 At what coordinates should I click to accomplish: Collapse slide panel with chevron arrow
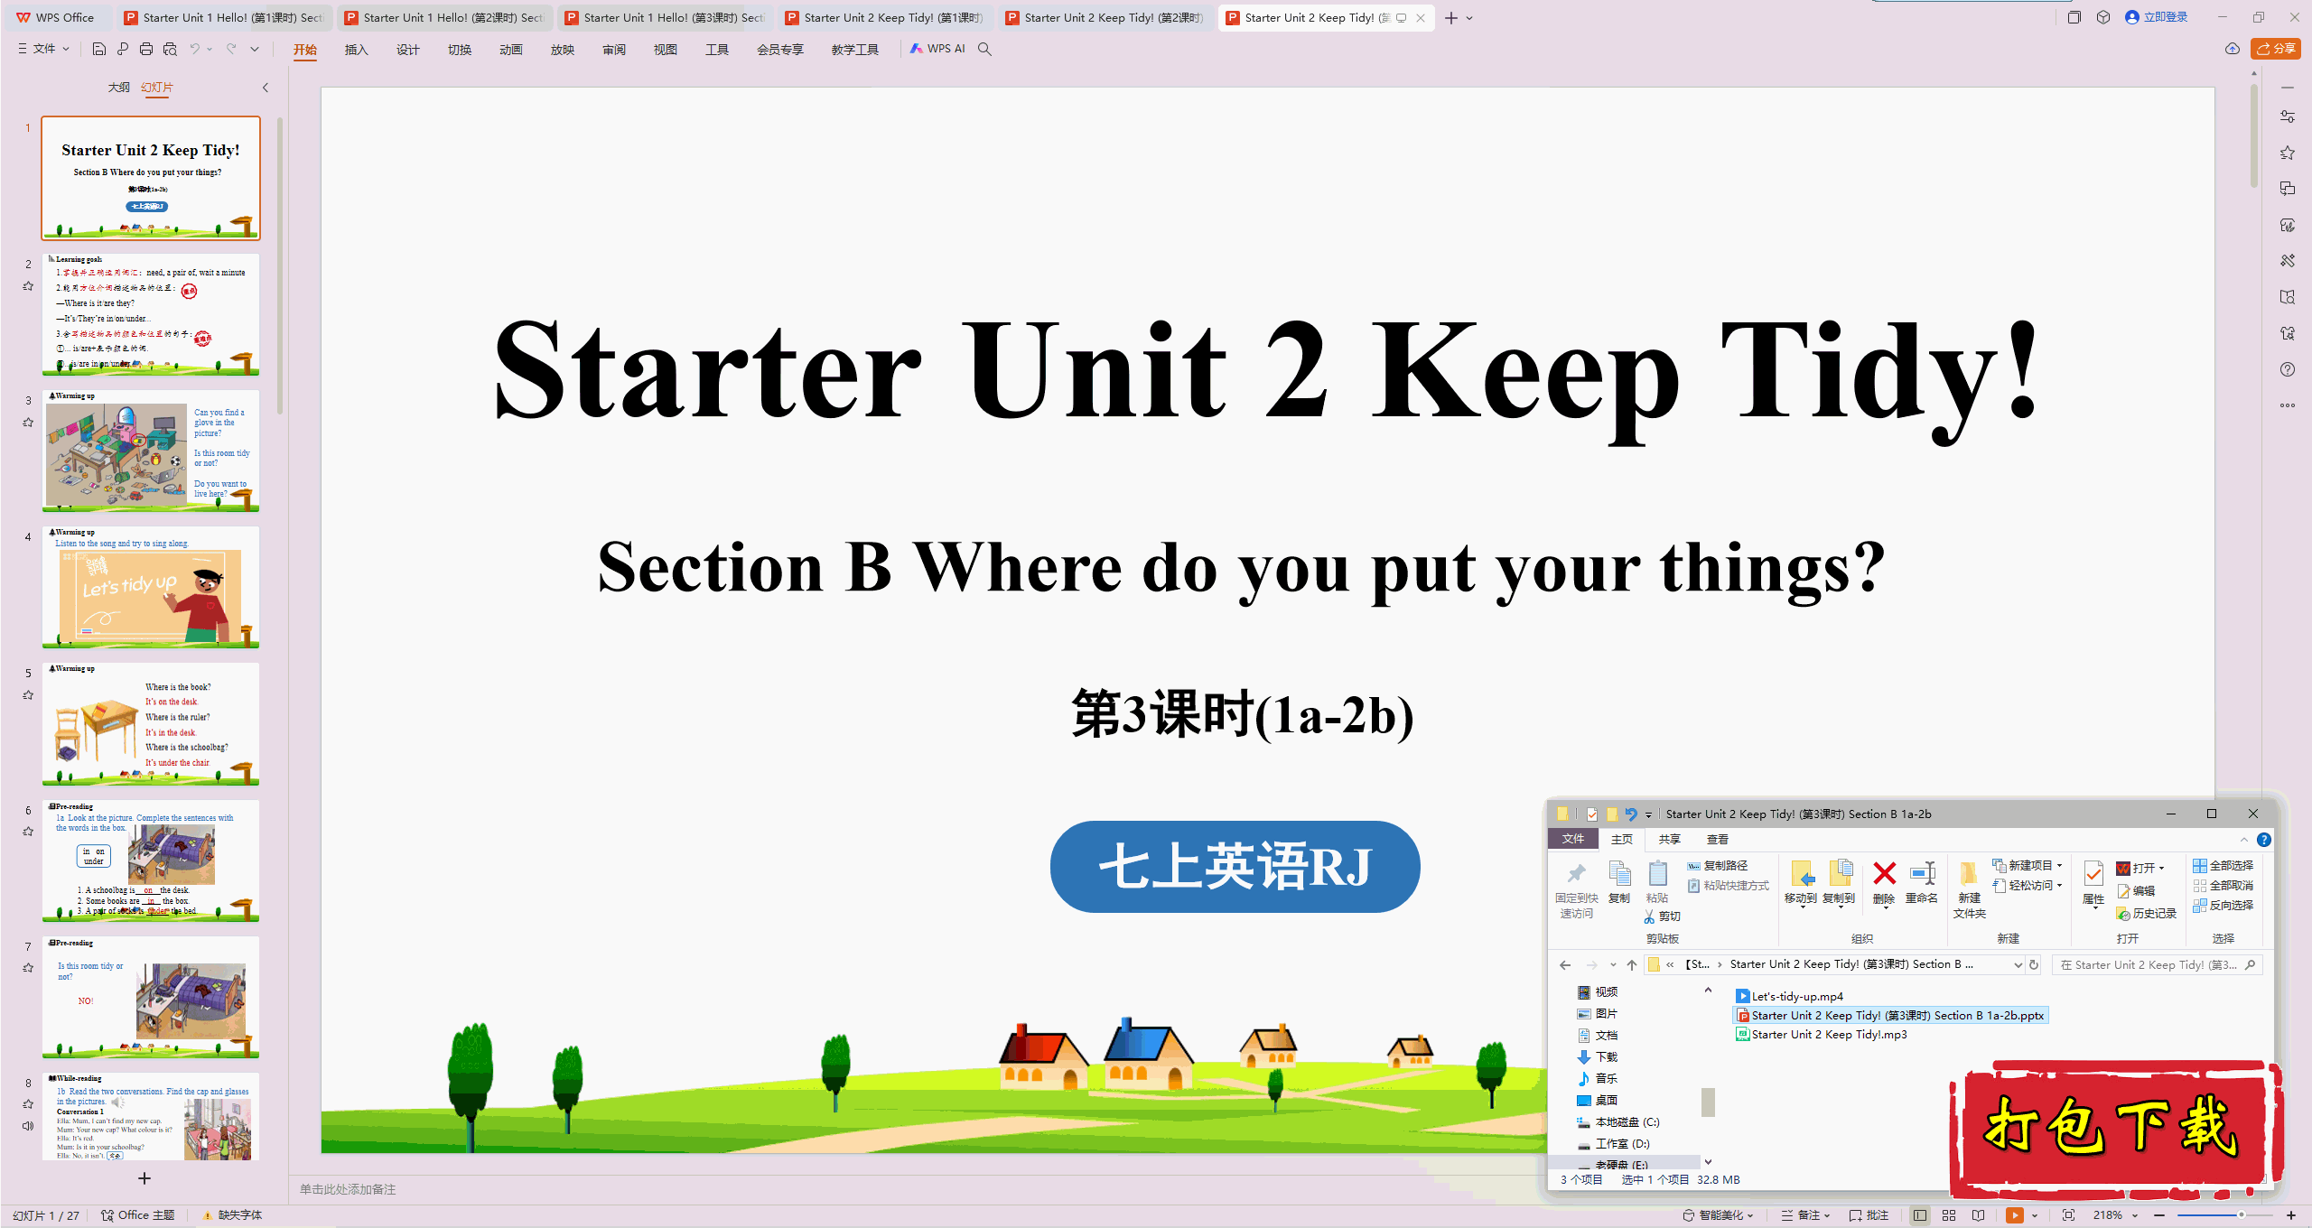266,88
